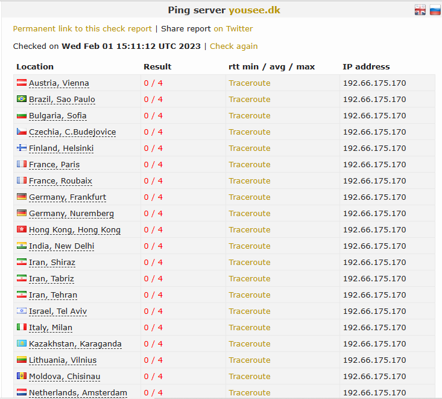Click the flag beside Iran, Tehran
Screen dimensions: 442x399
22,295
